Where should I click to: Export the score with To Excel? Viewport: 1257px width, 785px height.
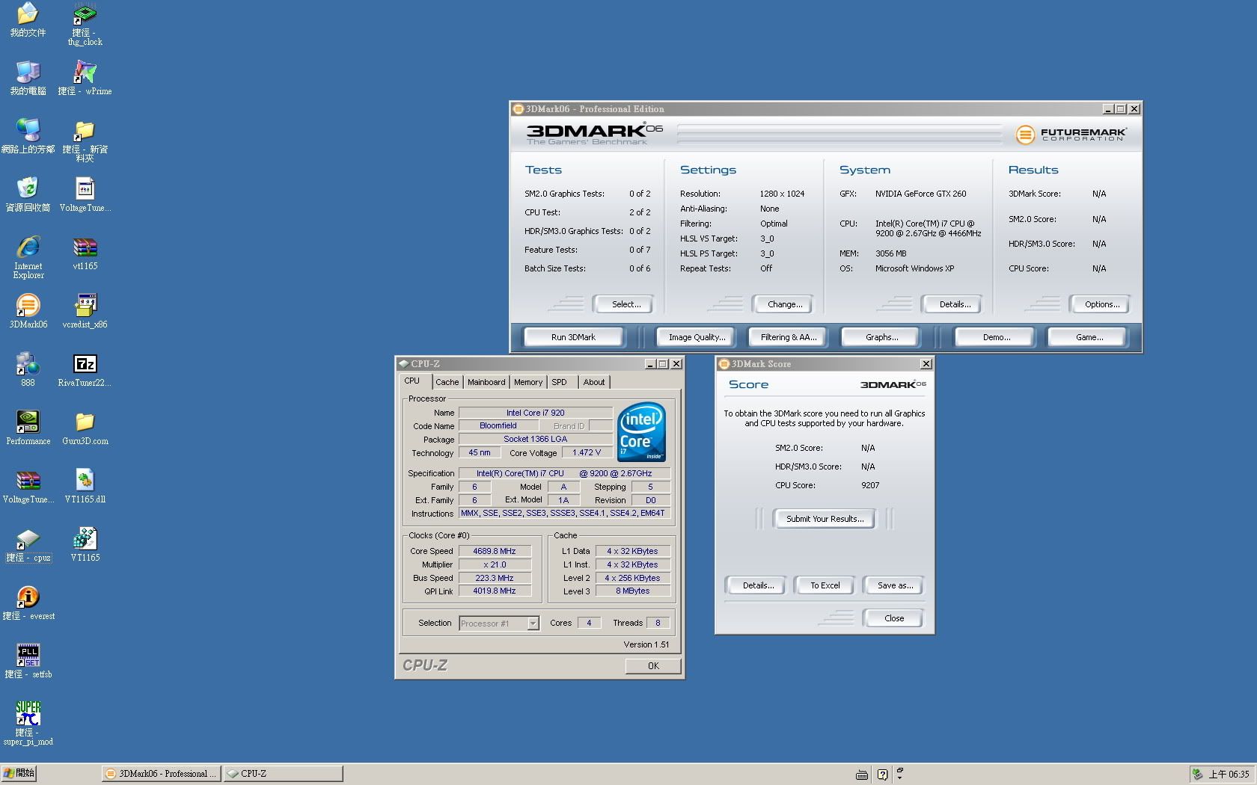coord(825,585)
